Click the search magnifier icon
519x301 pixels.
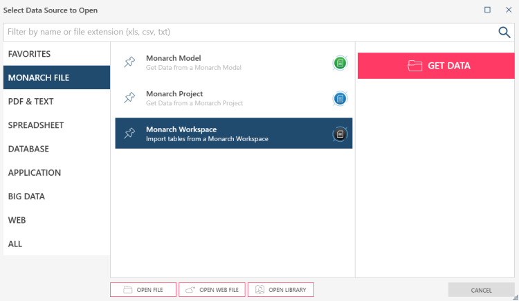[x=504, y=32]
